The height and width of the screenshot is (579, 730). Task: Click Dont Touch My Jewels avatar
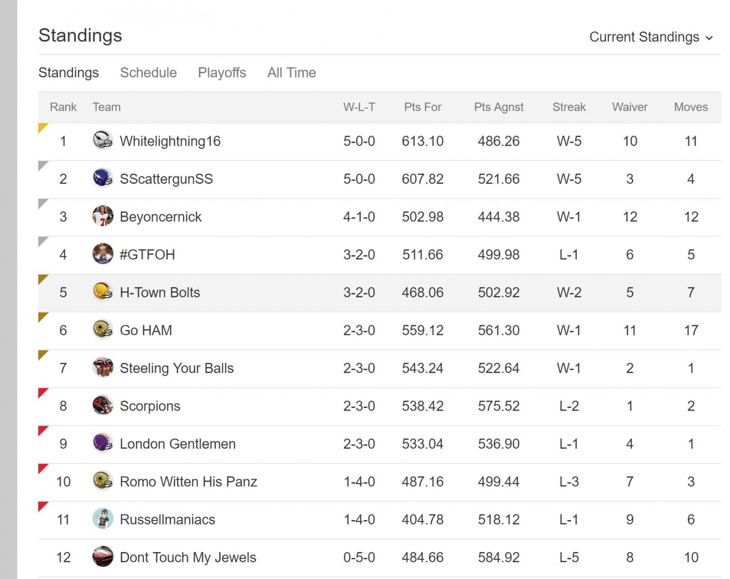103,557
